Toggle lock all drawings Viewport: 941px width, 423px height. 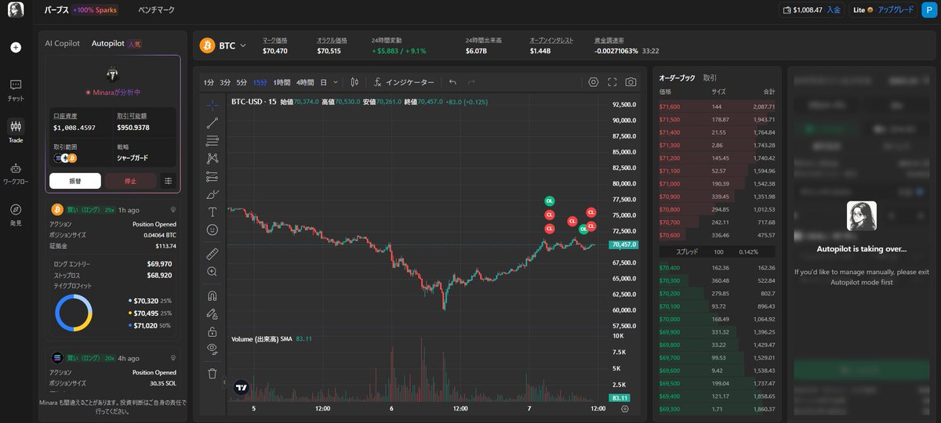tap(213, 331)
